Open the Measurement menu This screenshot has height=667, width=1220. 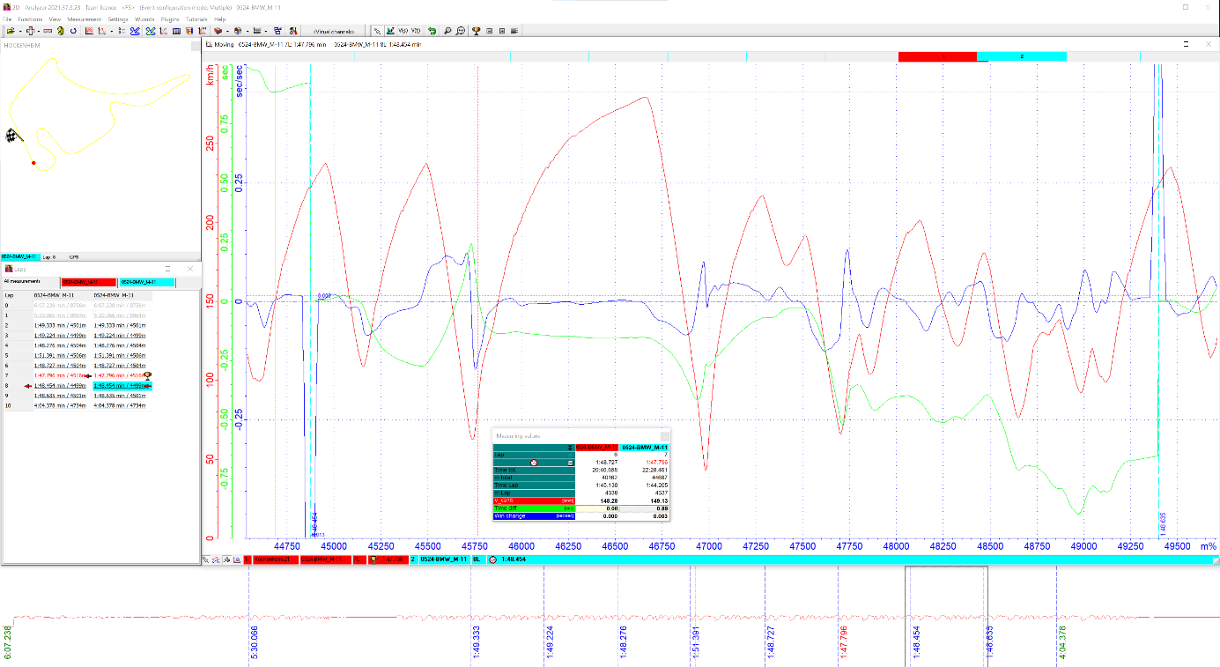pyautogui.click(x=84, y=19)
